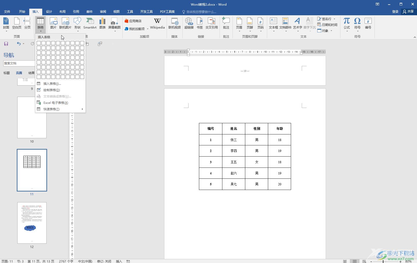Click the Save icon in quick toolbar

pos(6,44)
